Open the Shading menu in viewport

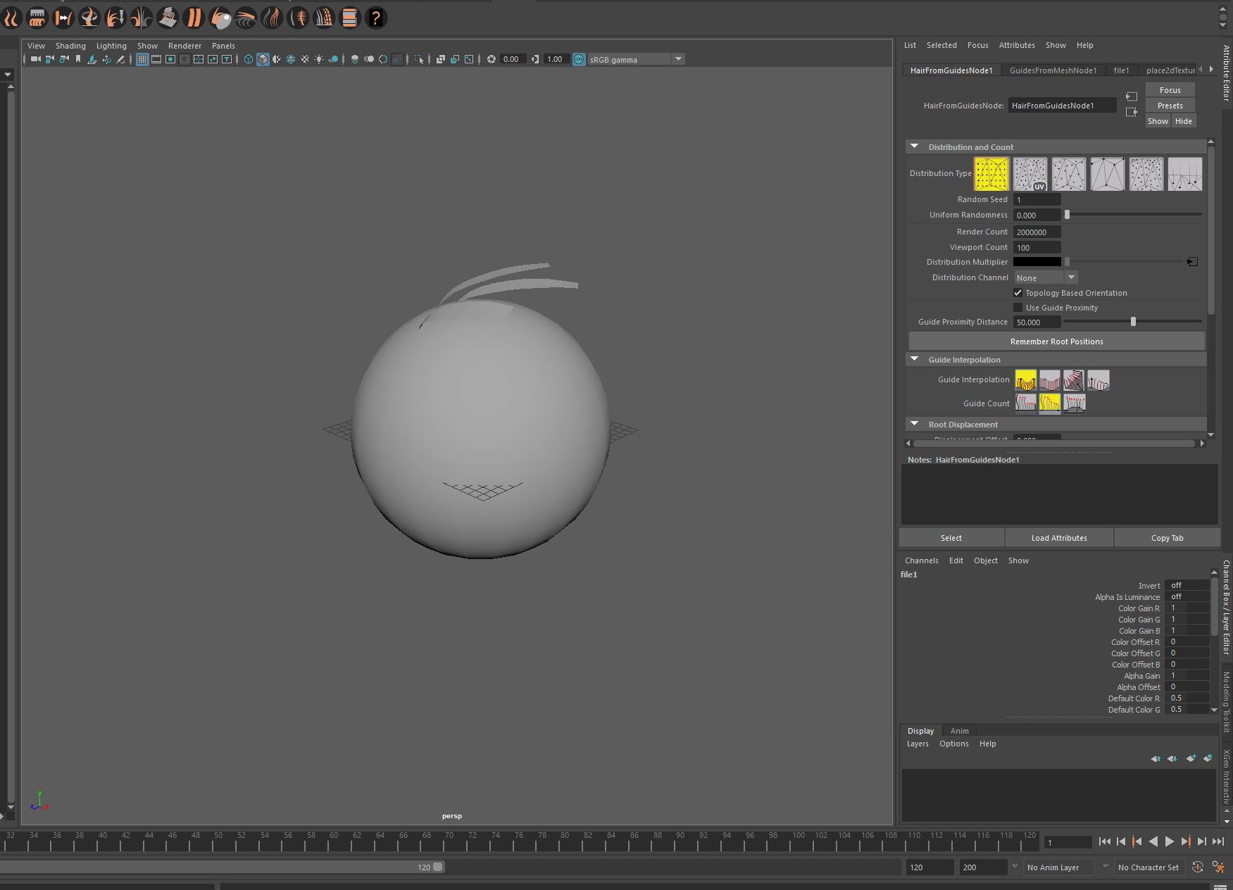pyautogui.click(x=70, y=46)
